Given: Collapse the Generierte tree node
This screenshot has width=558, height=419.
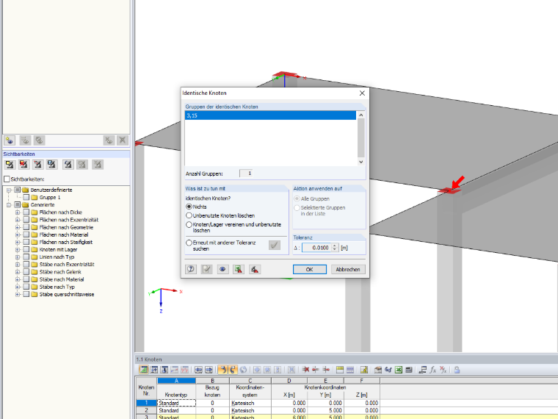Looking at the screenshot, I should (x=9, y=205).
